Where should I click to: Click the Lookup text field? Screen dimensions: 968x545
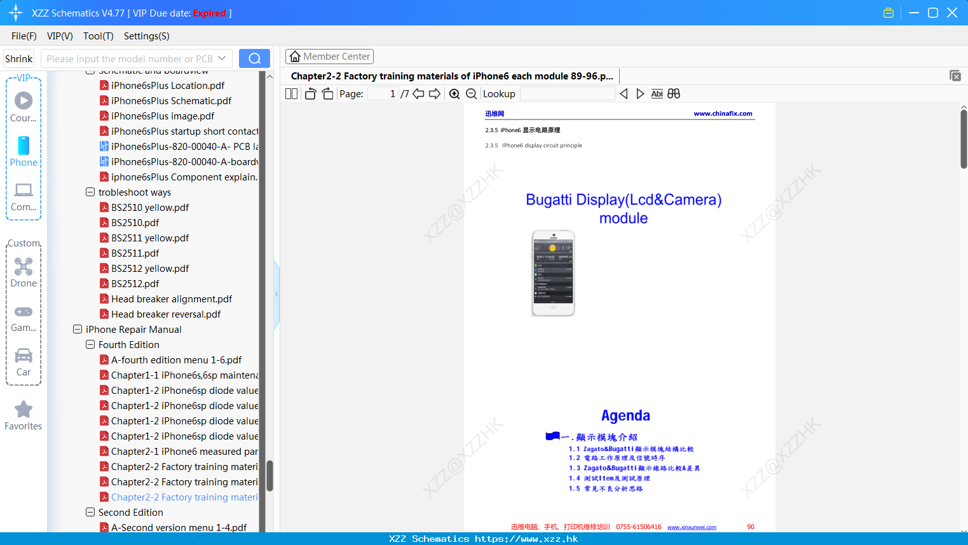click(x=567, y=94)
